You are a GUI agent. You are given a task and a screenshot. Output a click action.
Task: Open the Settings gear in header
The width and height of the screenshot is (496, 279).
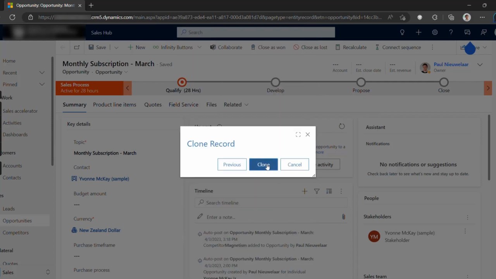435,33
